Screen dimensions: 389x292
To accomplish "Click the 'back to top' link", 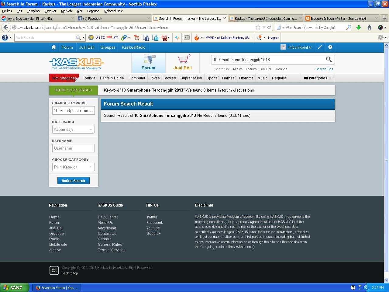I will pos(70,273).
